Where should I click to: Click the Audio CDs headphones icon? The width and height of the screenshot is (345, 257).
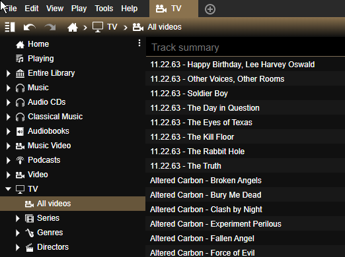pyautogui.click(x=20, y=102)
